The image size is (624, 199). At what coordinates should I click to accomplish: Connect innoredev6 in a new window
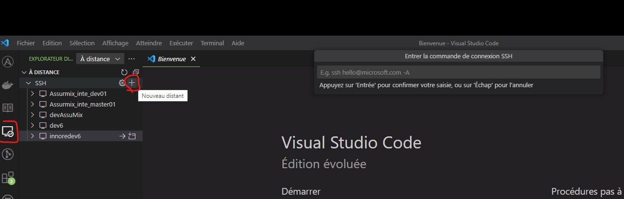click(x=132, y=136)
